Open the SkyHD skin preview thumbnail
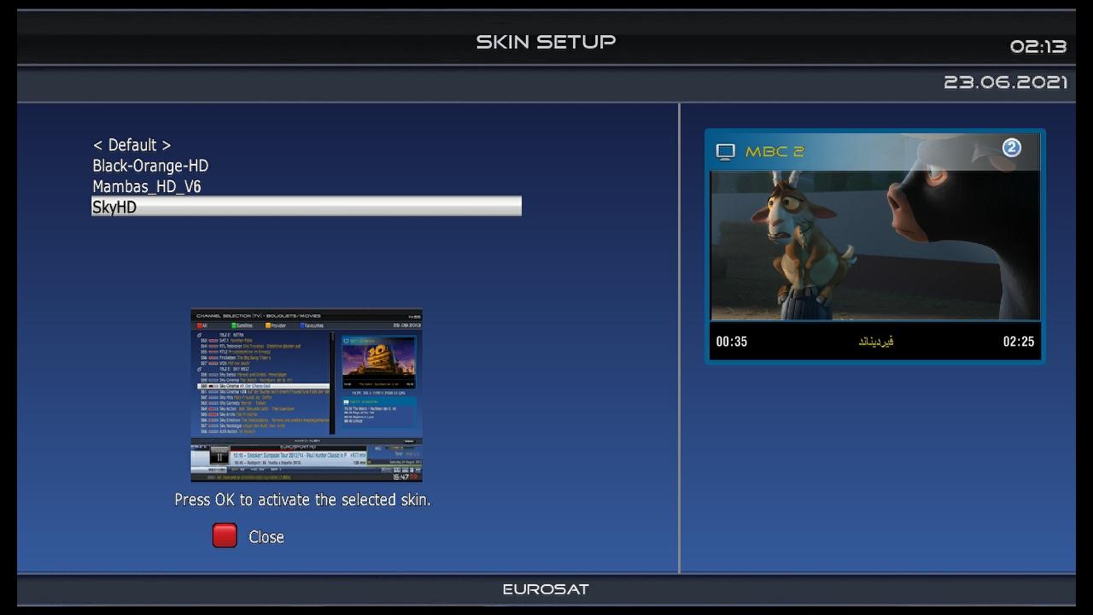 point(307,395)
